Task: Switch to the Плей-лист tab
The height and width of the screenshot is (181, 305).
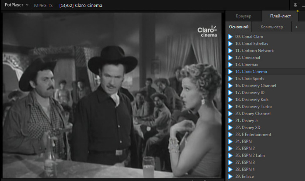Action: [280, 16]
